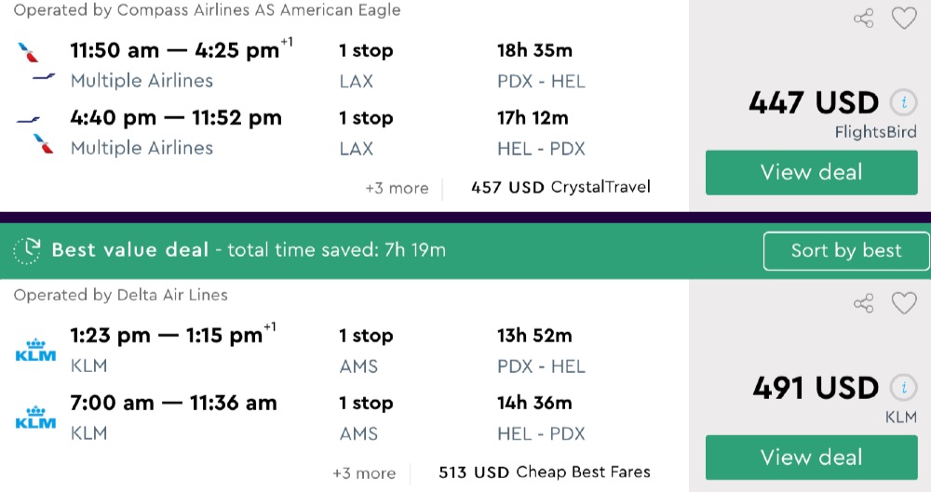Favorite the 447 USD flight with heart icon

click(904, 18)
